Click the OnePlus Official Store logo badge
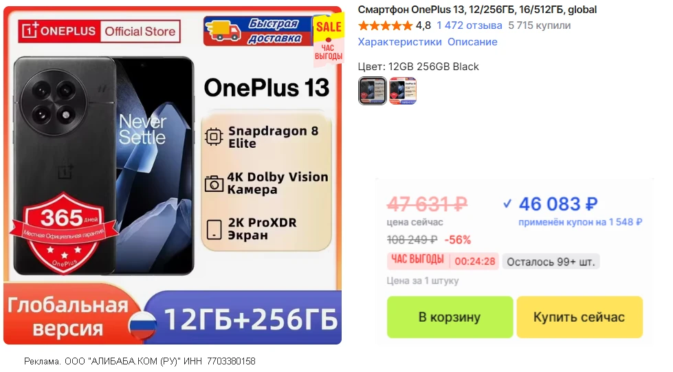 pyautogui.click(x=99, y=32)
